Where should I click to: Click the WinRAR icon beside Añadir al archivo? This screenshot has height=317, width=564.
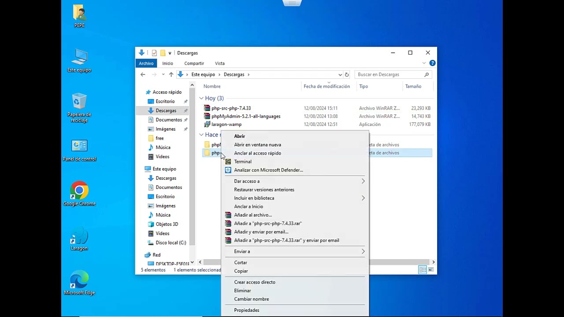(x=228, y=215)
